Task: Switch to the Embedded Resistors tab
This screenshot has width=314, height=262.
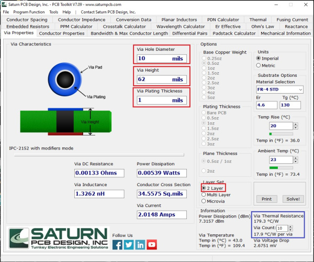Action: point(28,27)
